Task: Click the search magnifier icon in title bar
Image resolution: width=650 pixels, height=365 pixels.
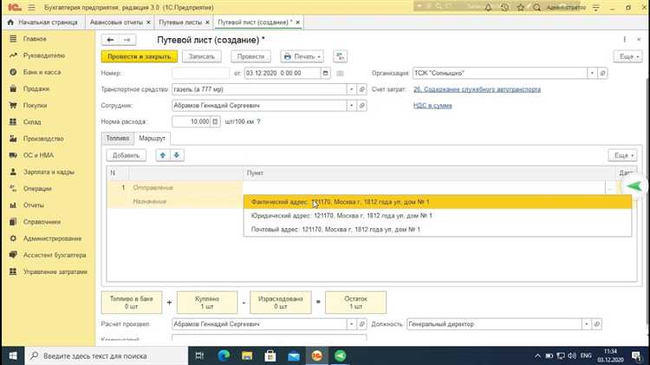Action: click(536, 8)
